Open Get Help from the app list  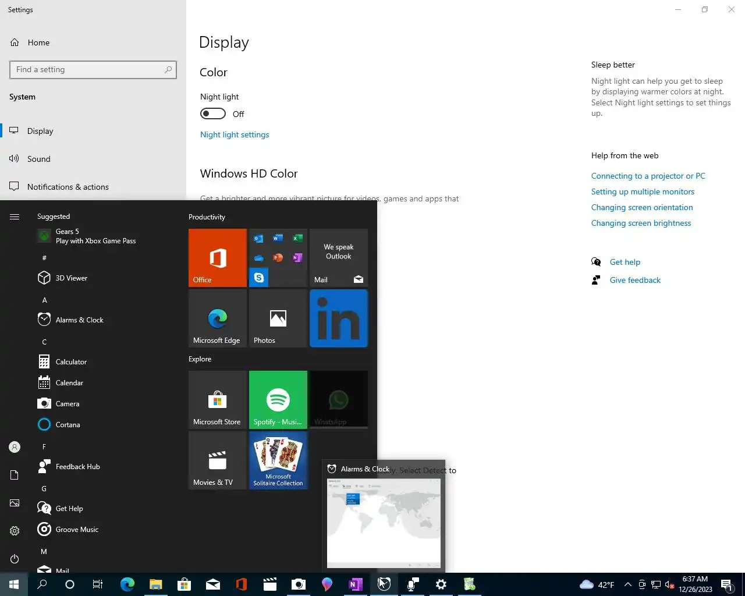pyautogui.click(x=105, y=509)
